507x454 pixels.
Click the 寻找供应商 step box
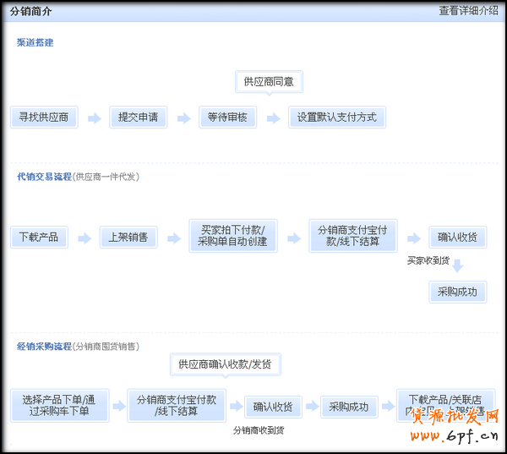tap(44, 118)
